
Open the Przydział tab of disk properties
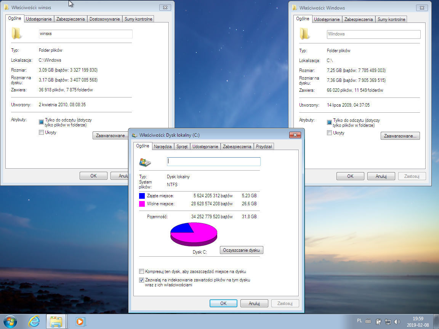coord(264,146)
